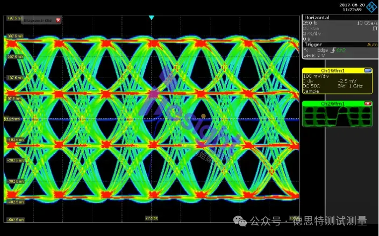Close the Diagram1 Ch1 tab

58,20
